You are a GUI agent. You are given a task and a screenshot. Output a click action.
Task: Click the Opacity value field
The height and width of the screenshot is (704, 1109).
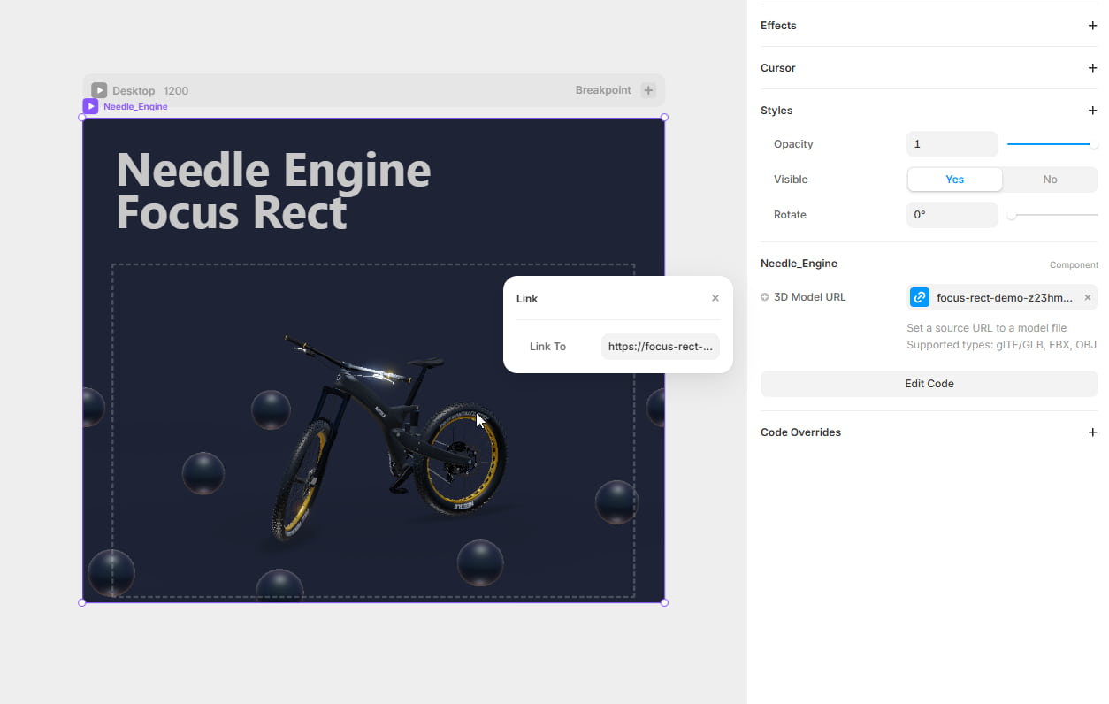[952, 144]
